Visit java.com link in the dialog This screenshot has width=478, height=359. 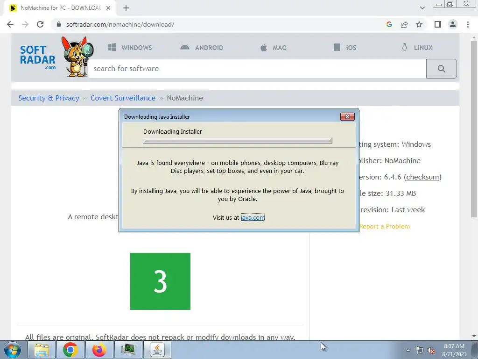click(x=253, y=217)
